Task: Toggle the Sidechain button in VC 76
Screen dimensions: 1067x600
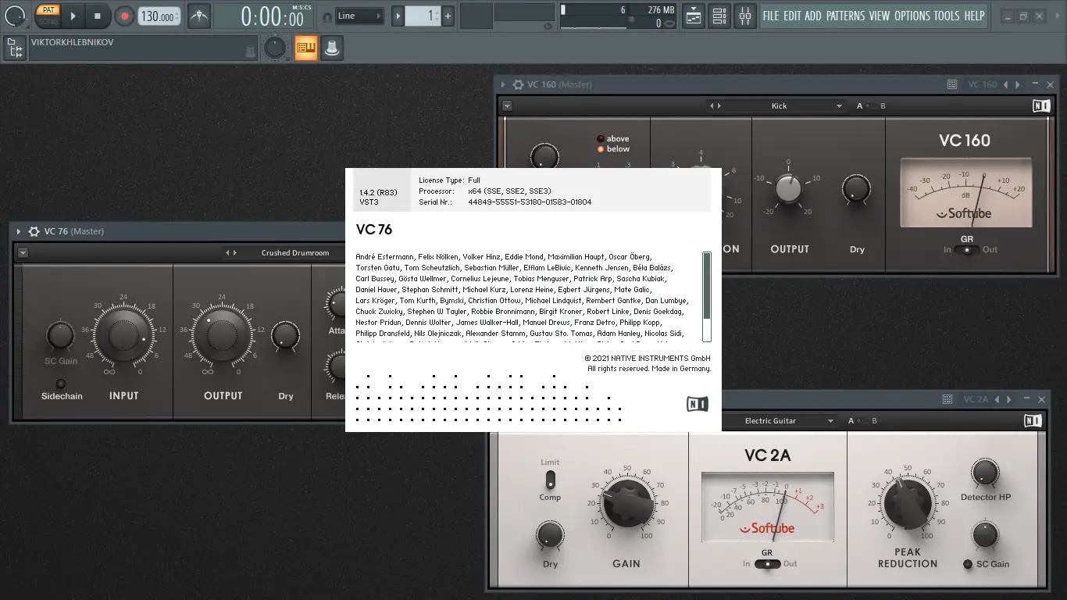Action: [61, 384]
